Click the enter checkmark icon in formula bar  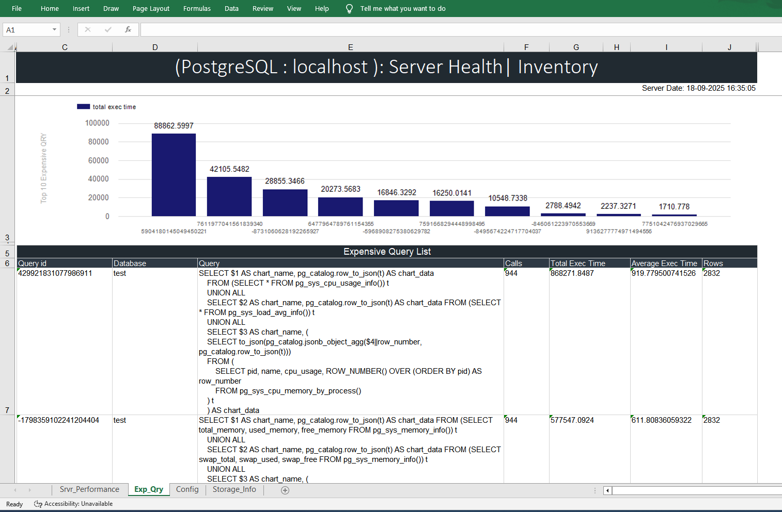(108, 30)
